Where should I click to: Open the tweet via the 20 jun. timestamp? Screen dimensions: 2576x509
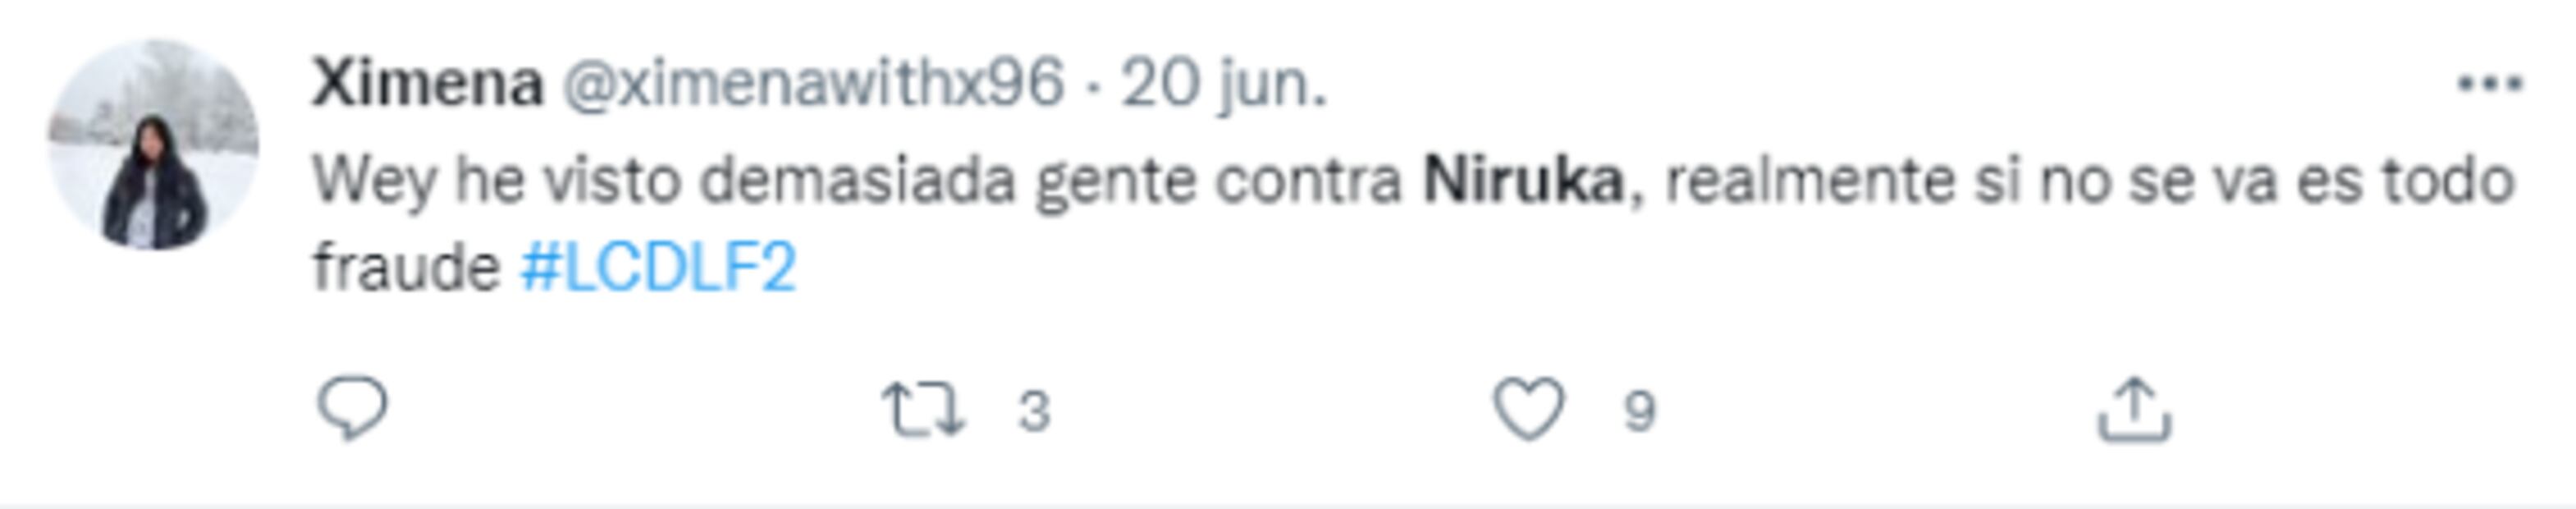(x=1223, y=84)
